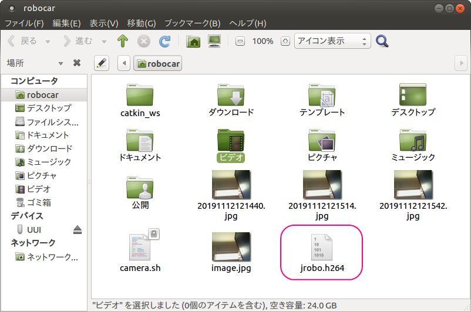
Task: Select ドキュメント in the sidebar
Action: point(44,135)
